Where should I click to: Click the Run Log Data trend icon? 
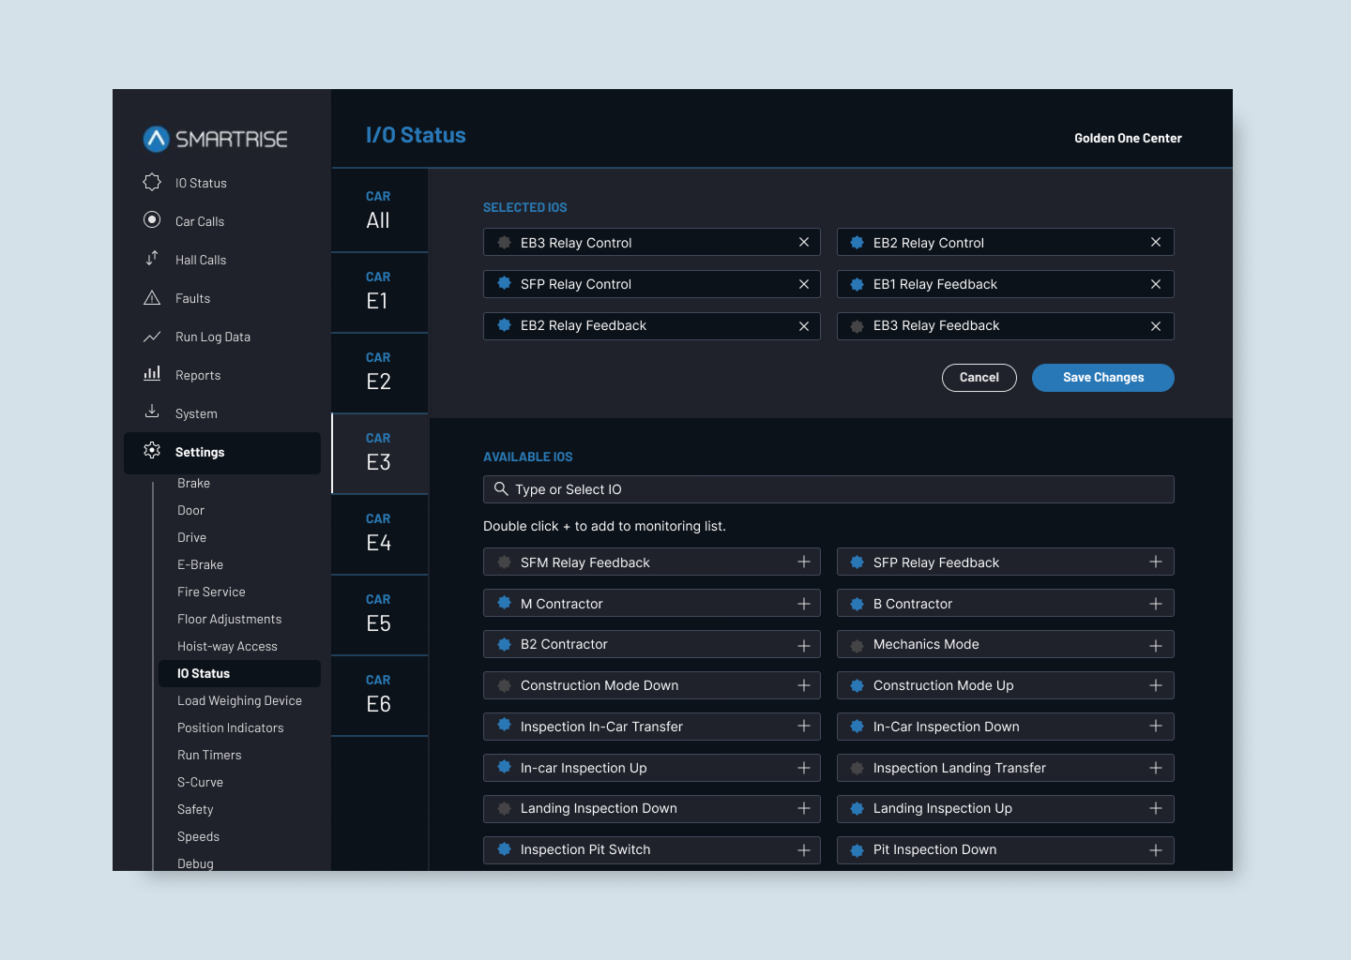click(x=152, y=337)
